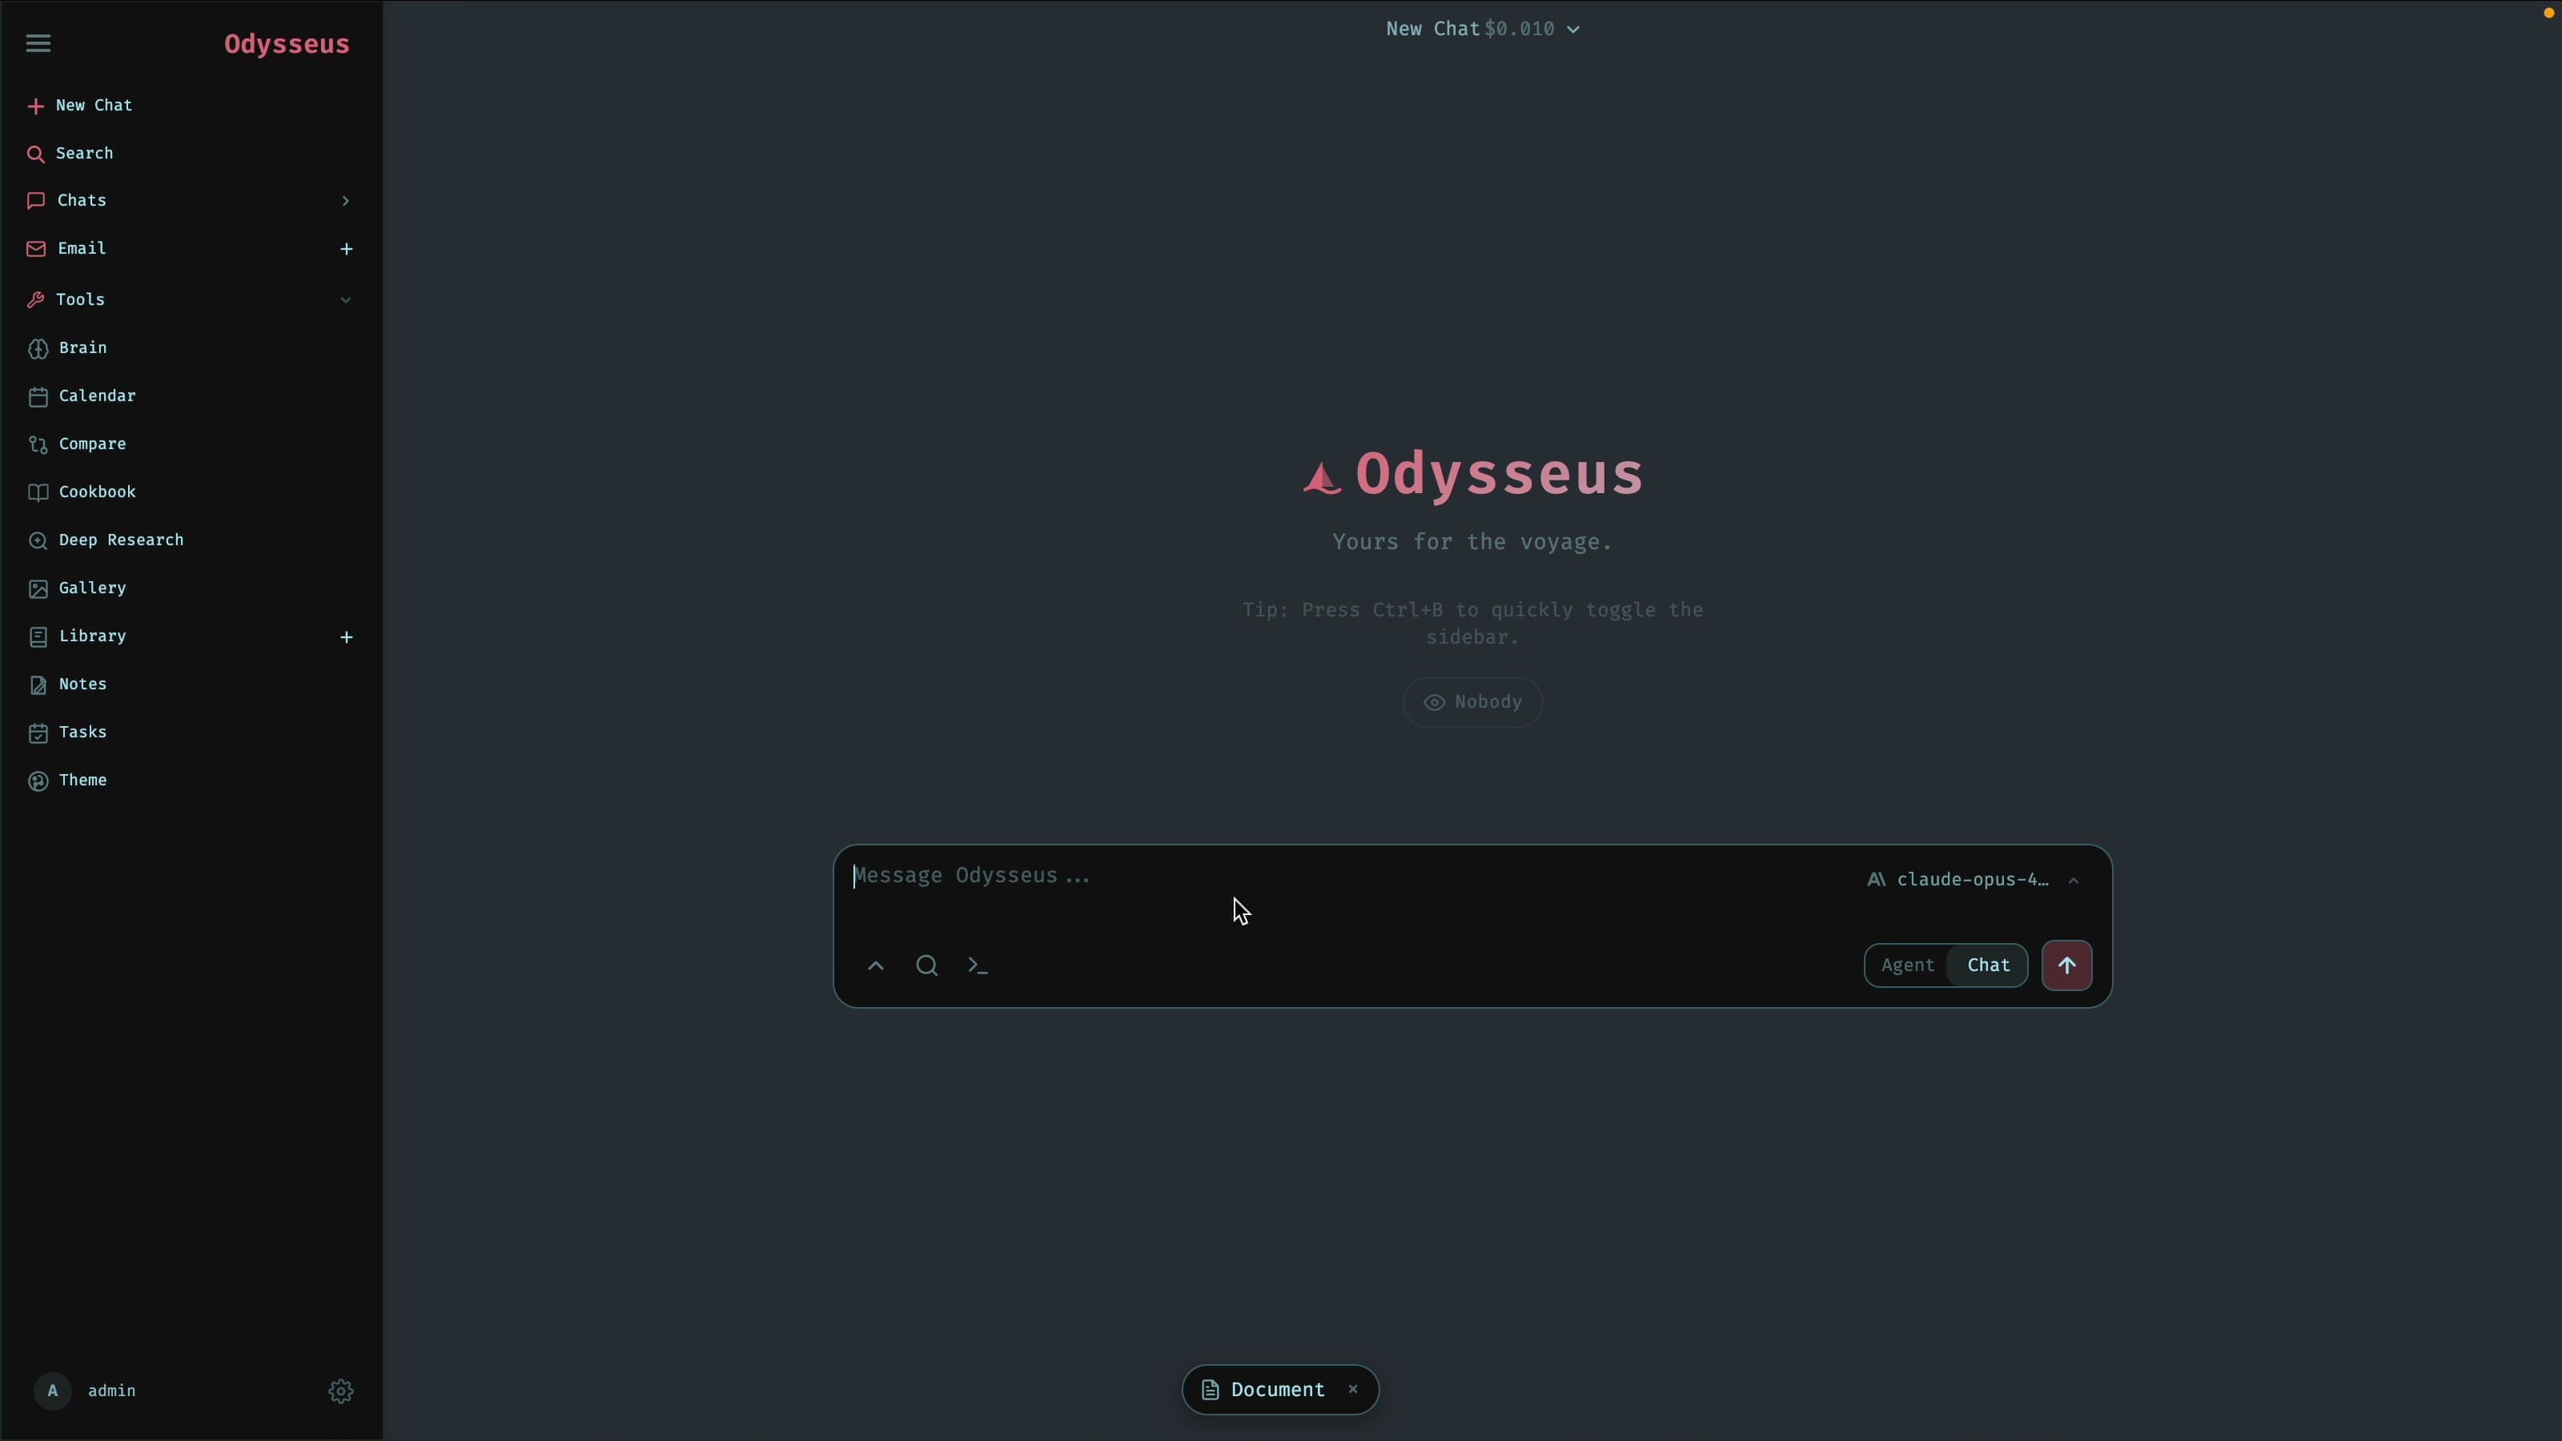Click the search icon in composer
The width and height of the screenshot is (2562, 1441).
927,965
